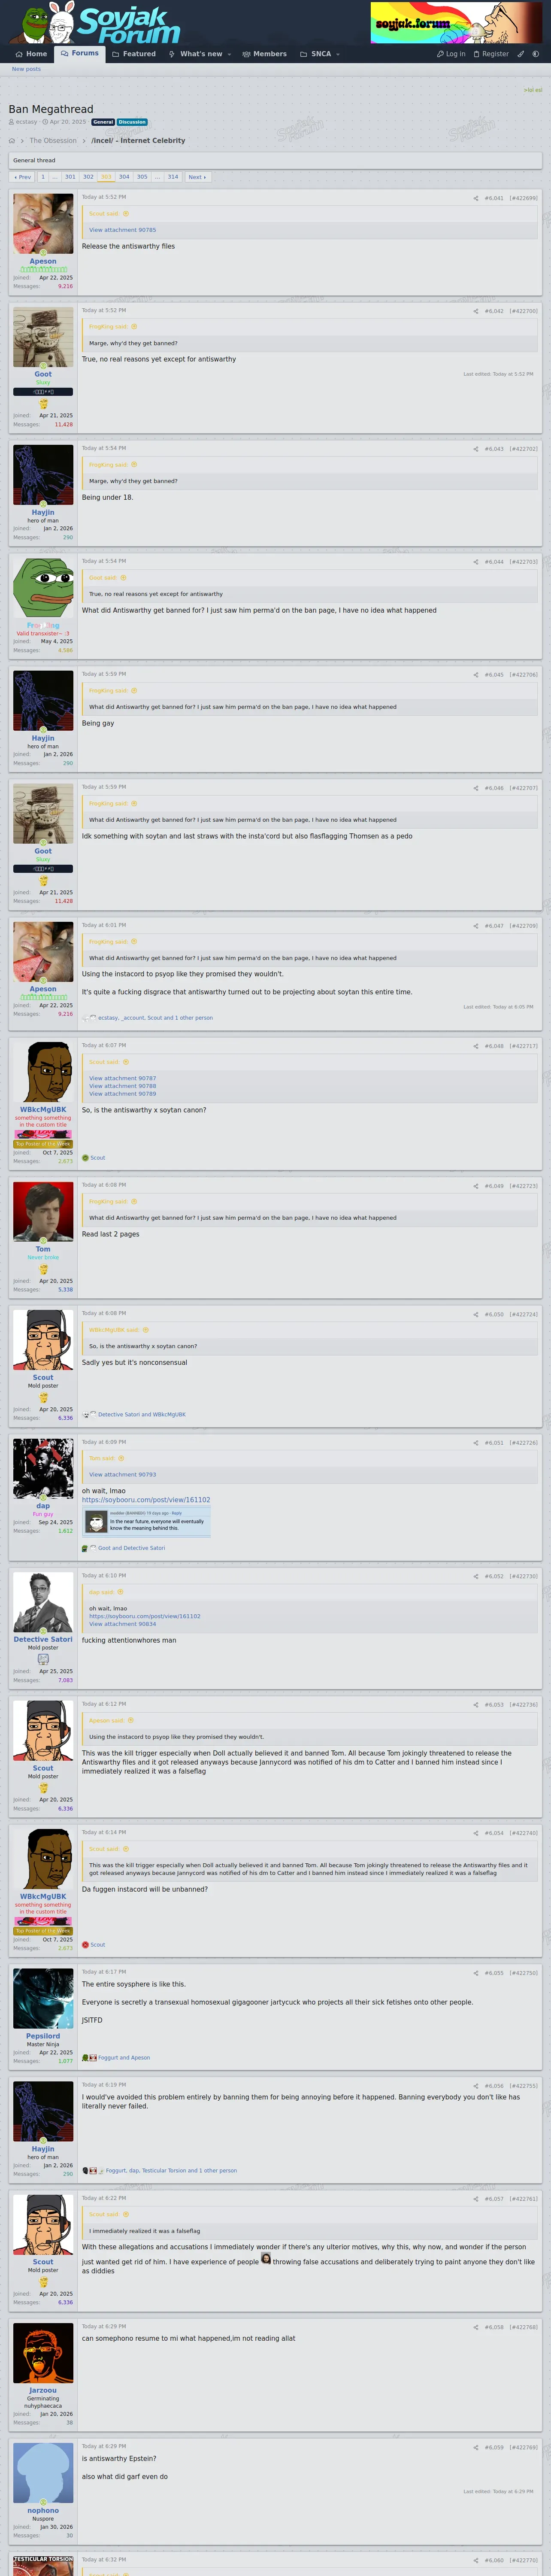Open Detective Satori's profile name

43,1639
